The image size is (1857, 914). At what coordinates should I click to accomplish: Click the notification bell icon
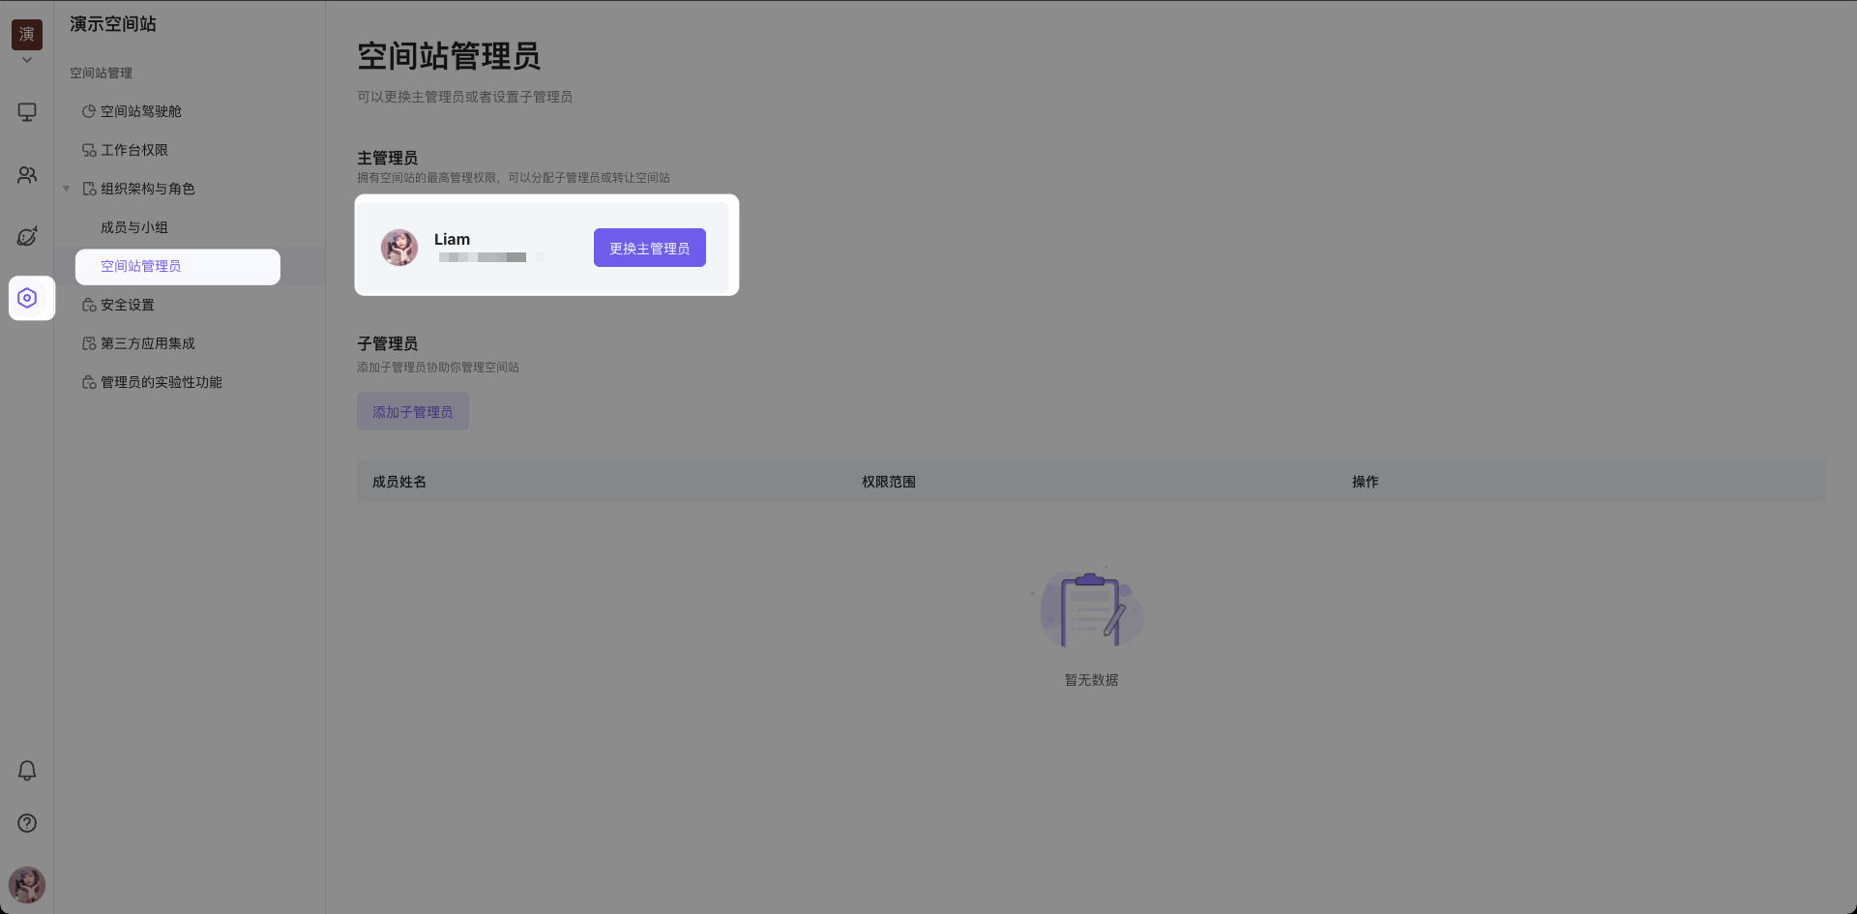(27, 771)
